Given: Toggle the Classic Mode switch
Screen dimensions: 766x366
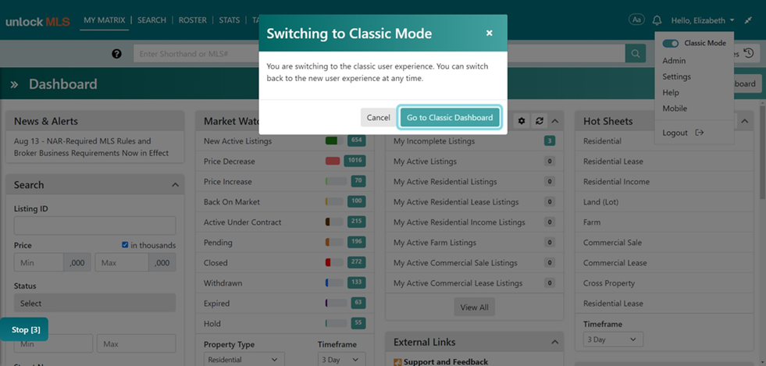Looking at the screenshot, I should pos(670,44).
